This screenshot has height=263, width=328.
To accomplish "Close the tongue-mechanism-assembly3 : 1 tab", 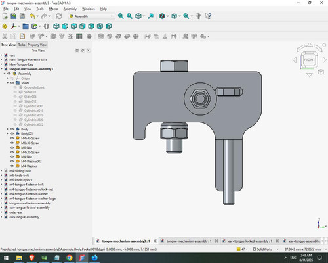I will 155,241.
